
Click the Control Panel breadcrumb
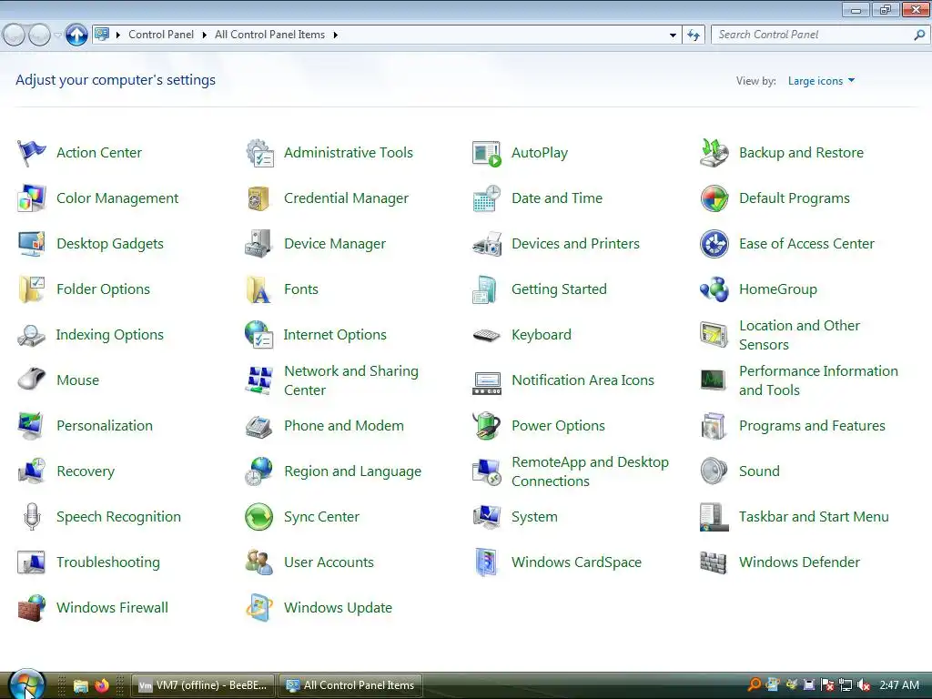(161, 35)
